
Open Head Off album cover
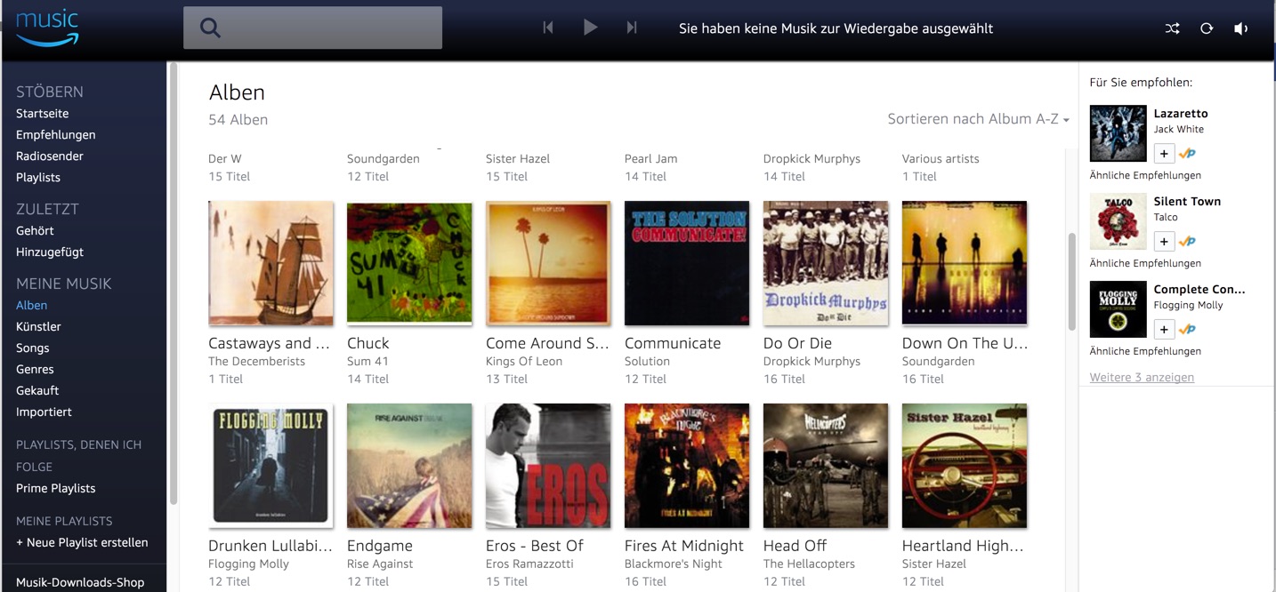[826, 466]
